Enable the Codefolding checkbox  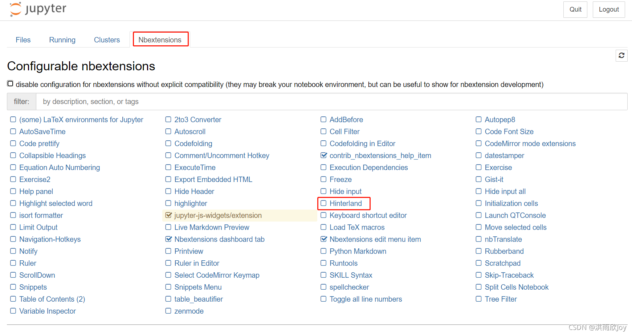coord(168,143)
